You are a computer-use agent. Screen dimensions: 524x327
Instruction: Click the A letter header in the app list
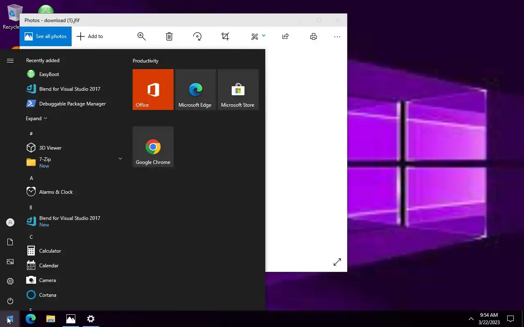(x=31, y=178)
